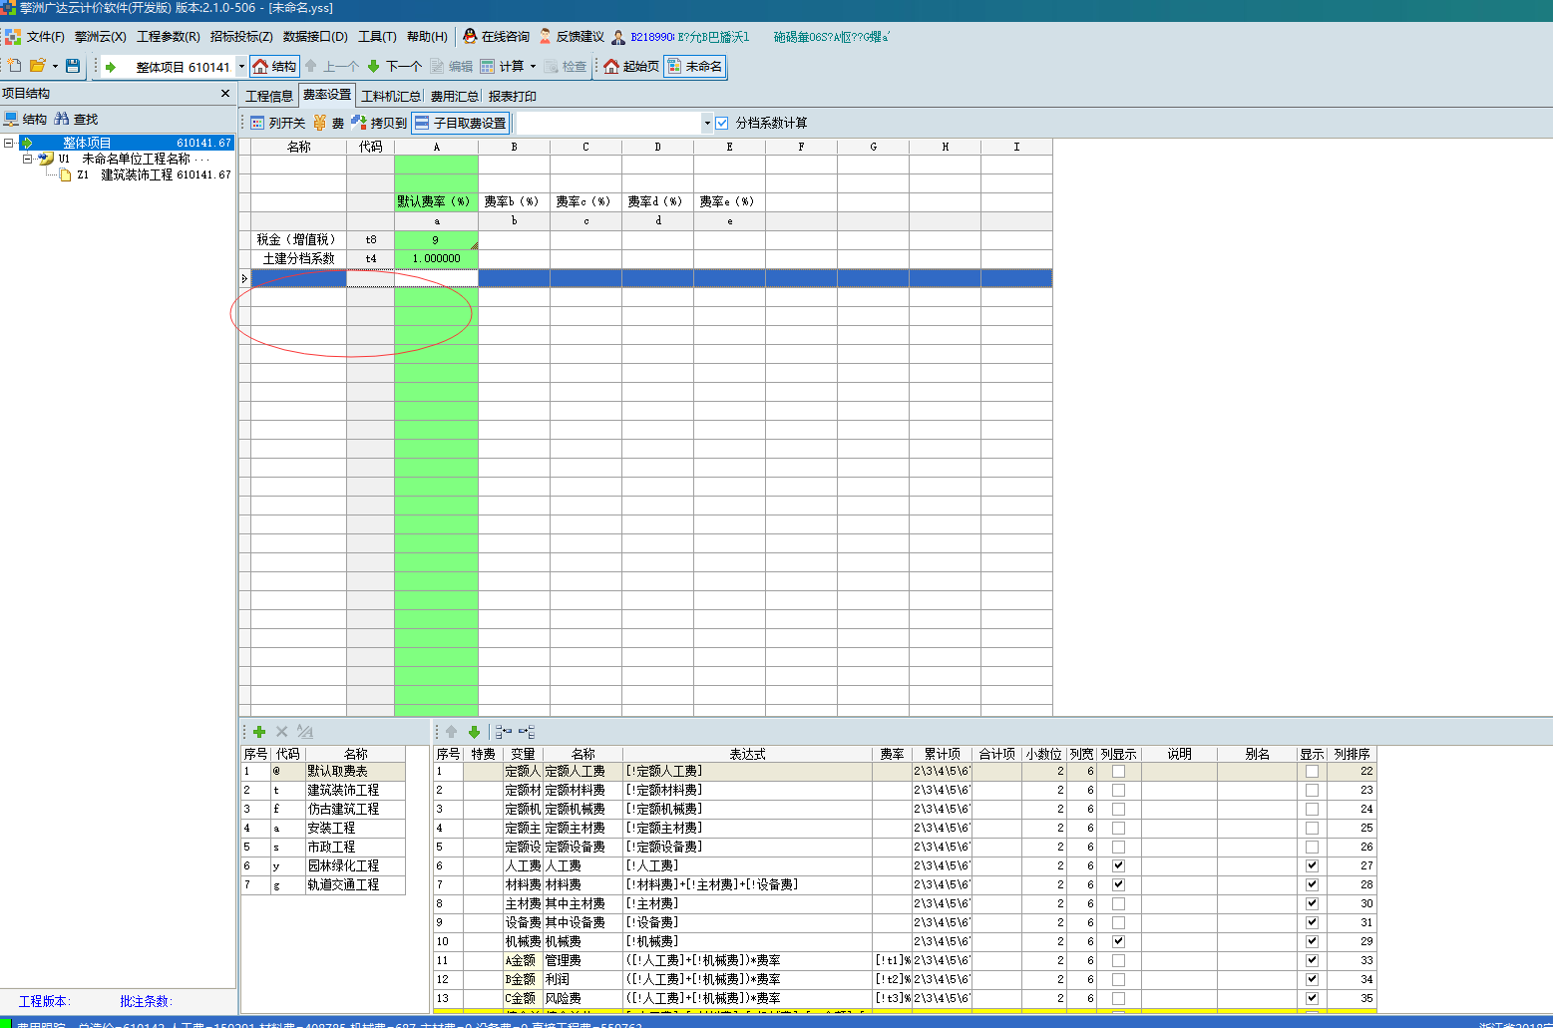Image resolution: width=1553 pixels, height=1028 pixels.
Task: Switch to the 工程信息 tab
Action: [x=269, y=97]
